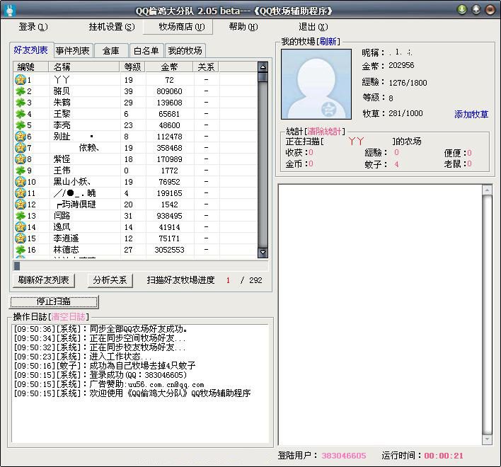The height and width of the screenshot is (467, 501).
Task: Click the clover icon next to 闫路
Action: click(x=21, y=216)
